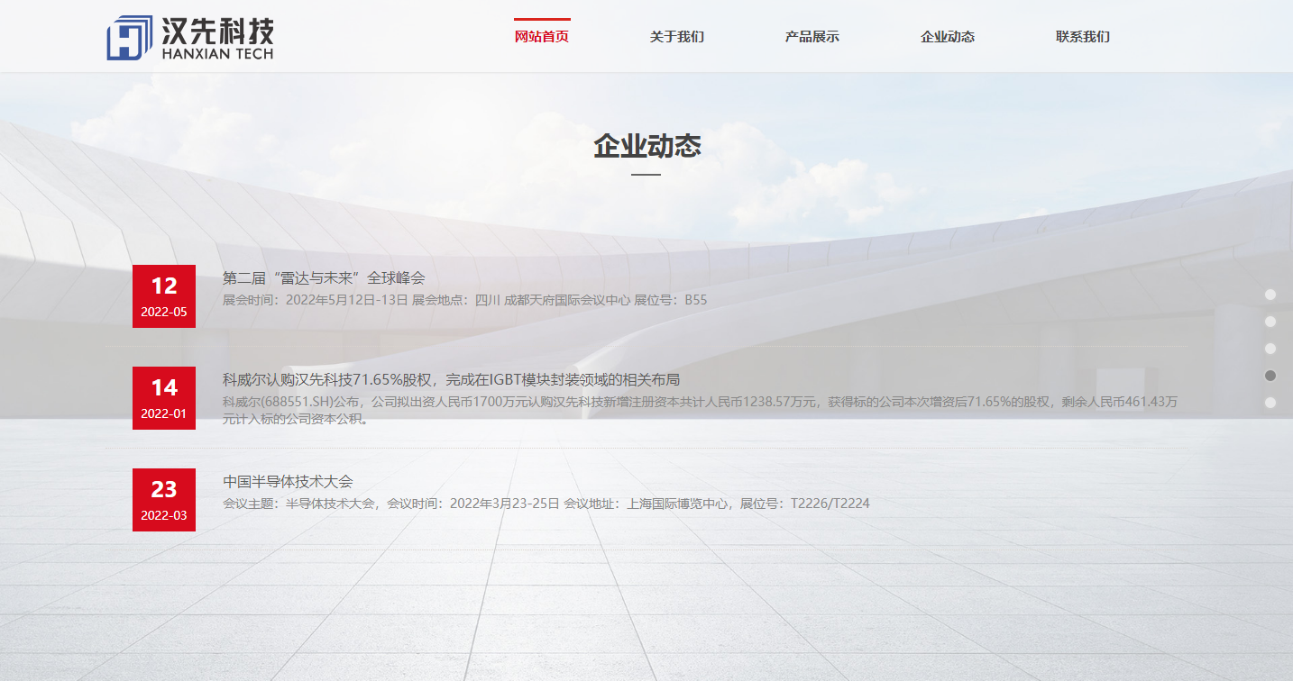Click the red 14 2022-01 date badge
Image resolution: width=1293 pixels, height=681 pixels.
tap(164, 398)
